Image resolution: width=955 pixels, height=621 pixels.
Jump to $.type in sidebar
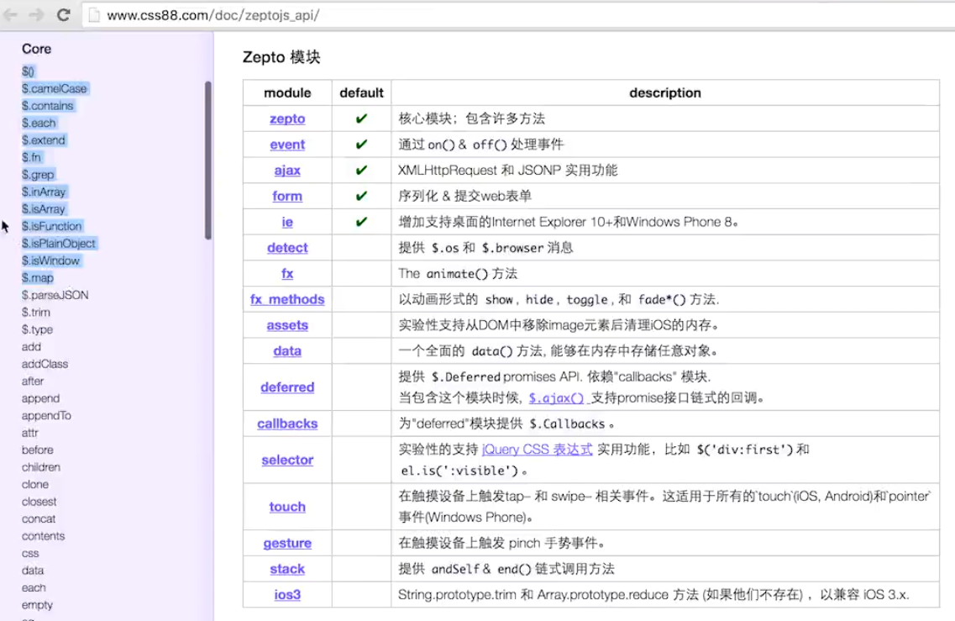(x=37, y=329)
